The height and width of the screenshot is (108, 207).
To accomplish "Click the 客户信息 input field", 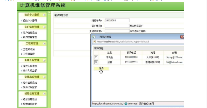I will pyautogui.click(x=117, y=26).
